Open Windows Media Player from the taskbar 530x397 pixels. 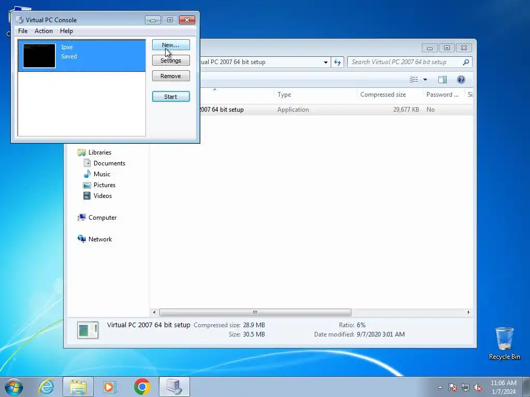coord(109,387)
